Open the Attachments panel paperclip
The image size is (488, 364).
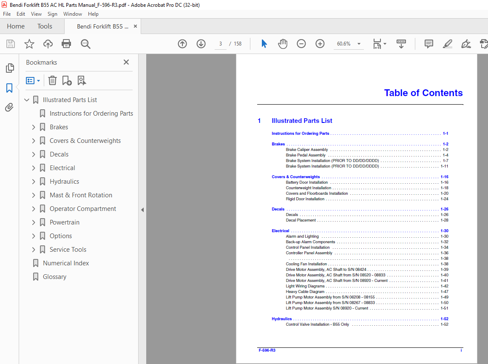coord(9,108)
